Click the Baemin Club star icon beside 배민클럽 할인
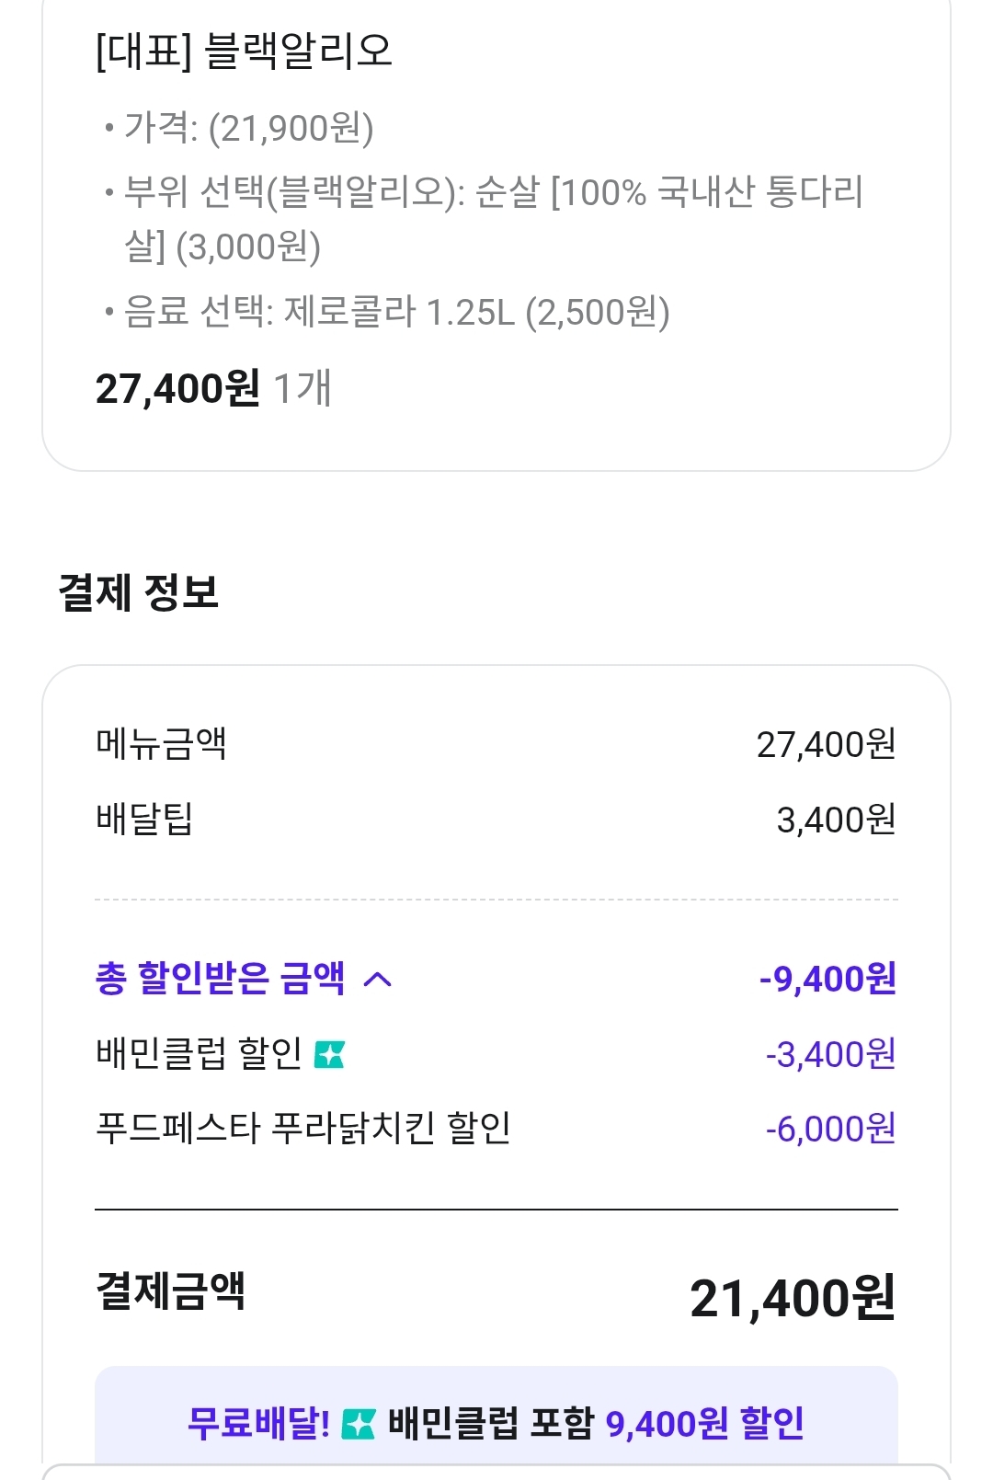The height and width of the screenshot is (1480, 993). (x=329, y=1054)
